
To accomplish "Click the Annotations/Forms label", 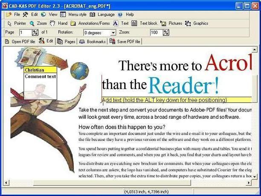I will (x=94, y=23).
